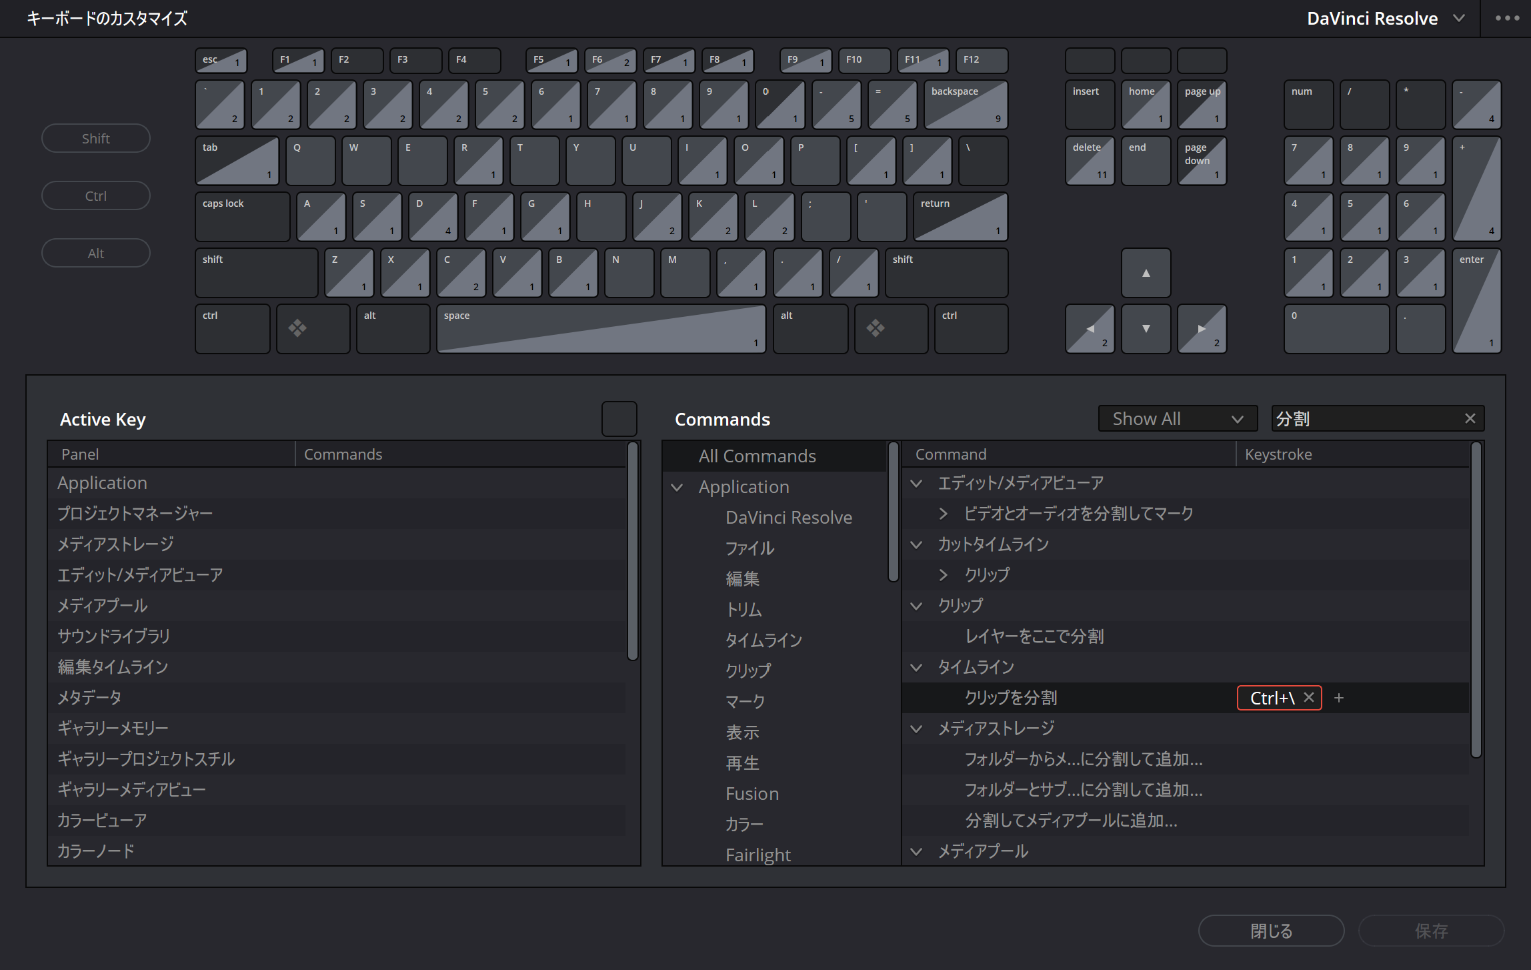The image size is (1531, 970).
Task: Toggle the Alt modifier button
Action: 96,253
